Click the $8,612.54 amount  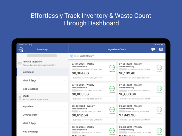coord(80,115)
